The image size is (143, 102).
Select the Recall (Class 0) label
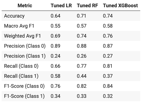[21, 66]
